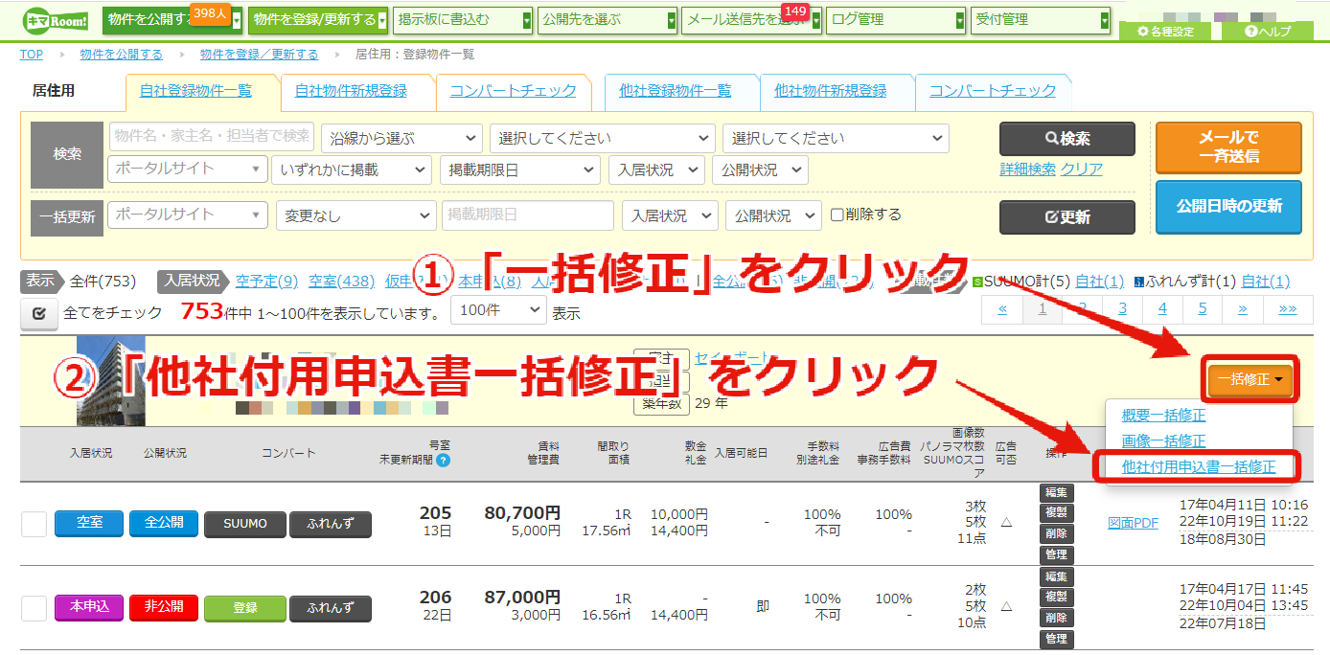Select 画像一括修正 menu entry
Viewport: 1330px width, 655px height.
tap(1163, 441)
